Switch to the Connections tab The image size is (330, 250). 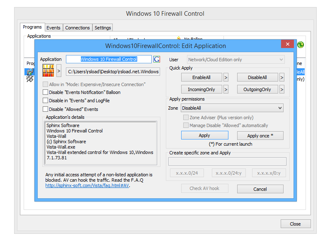78,28
